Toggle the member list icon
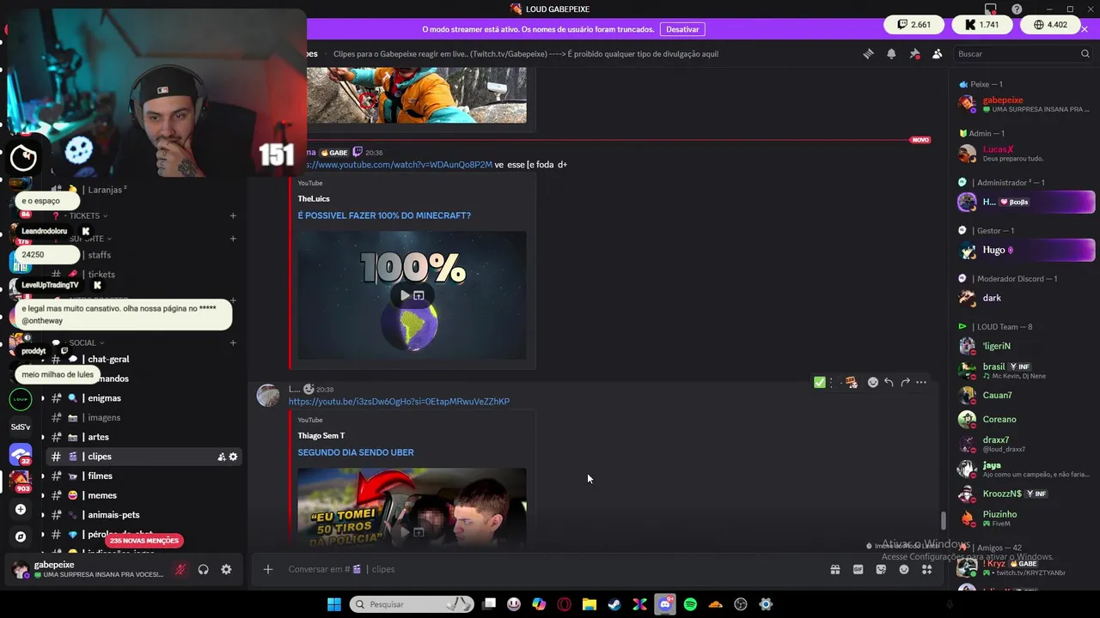 (x=938, y=53)
